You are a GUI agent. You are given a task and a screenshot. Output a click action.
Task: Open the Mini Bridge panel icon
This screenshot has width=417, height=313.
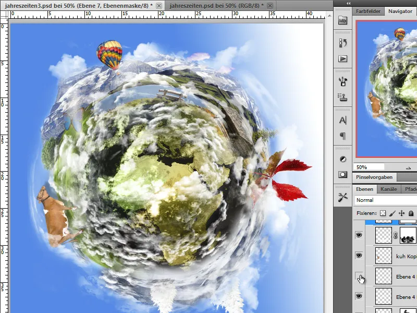[x=342, y=20]
